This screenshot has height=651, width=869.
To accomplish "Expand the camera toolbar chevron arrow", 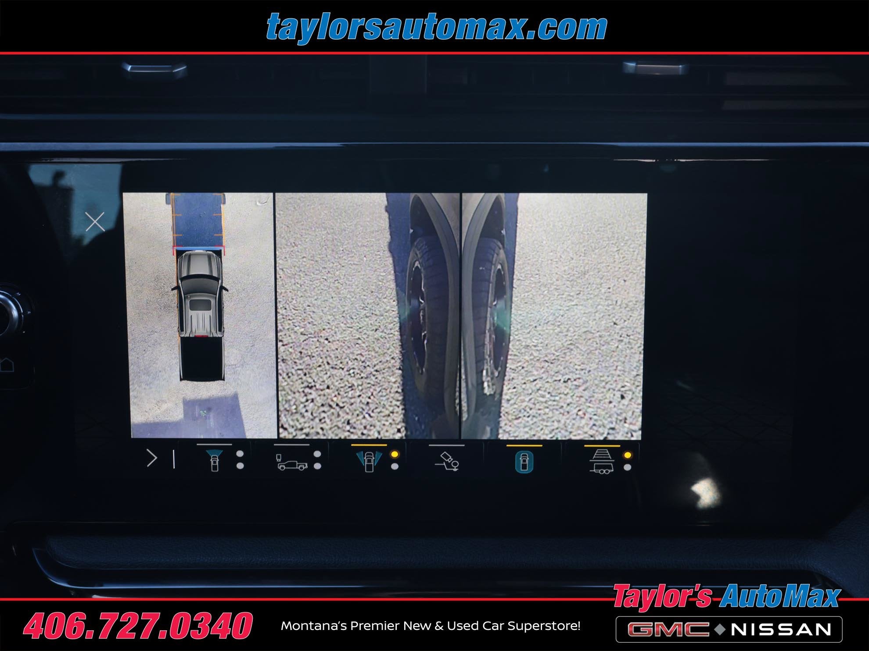I will 151,458.
